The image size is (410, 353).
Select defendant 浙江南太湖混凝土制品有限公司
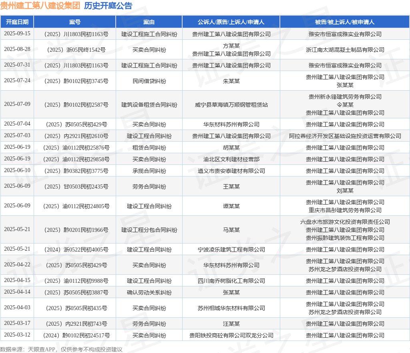(x=345, y=50)
